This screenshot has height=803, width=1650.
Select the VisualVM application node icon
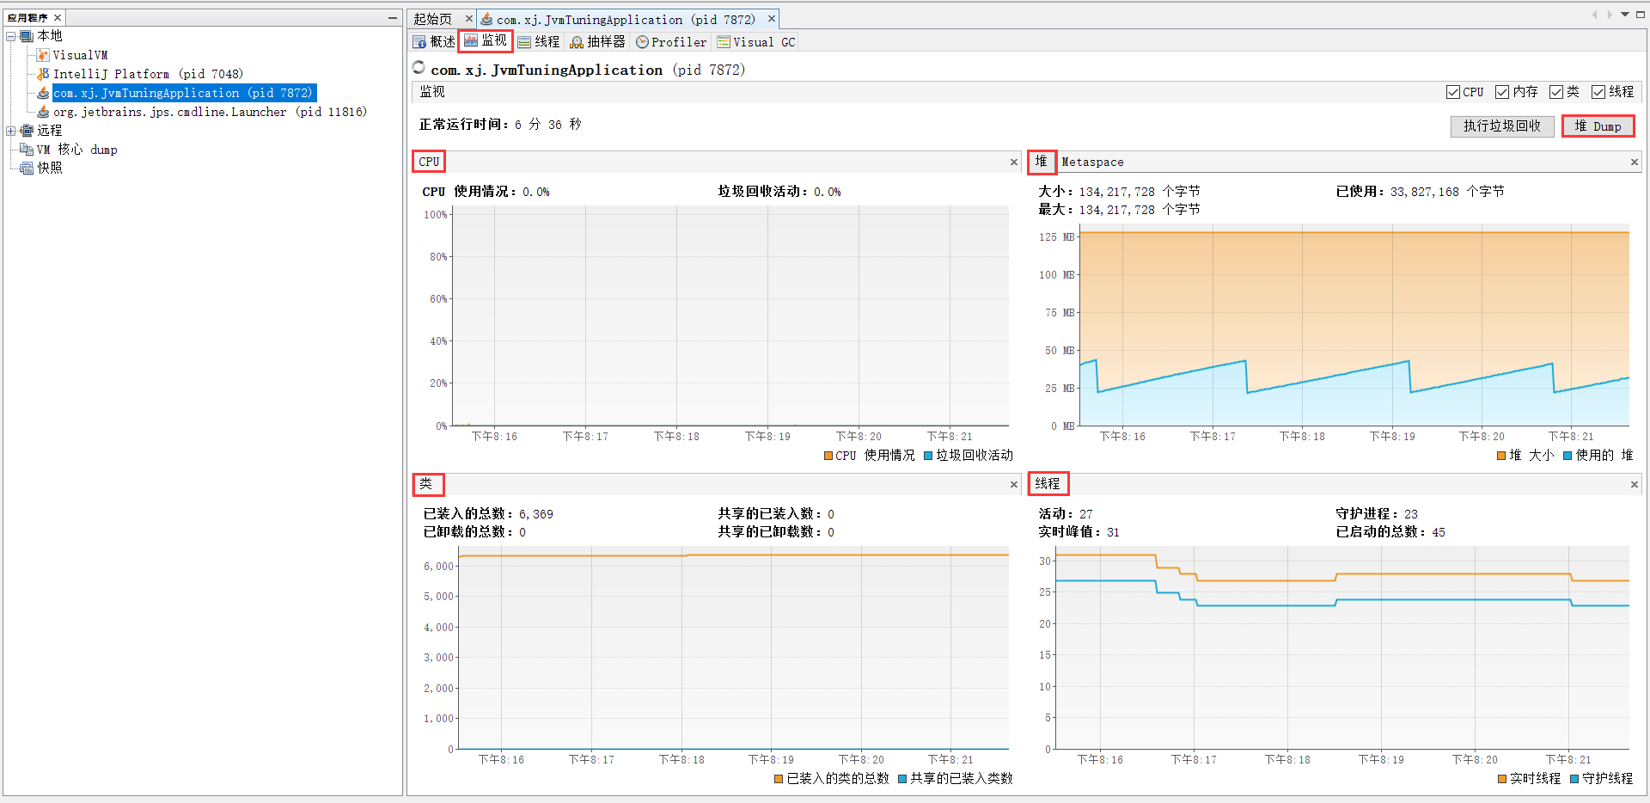click(43, 55)
